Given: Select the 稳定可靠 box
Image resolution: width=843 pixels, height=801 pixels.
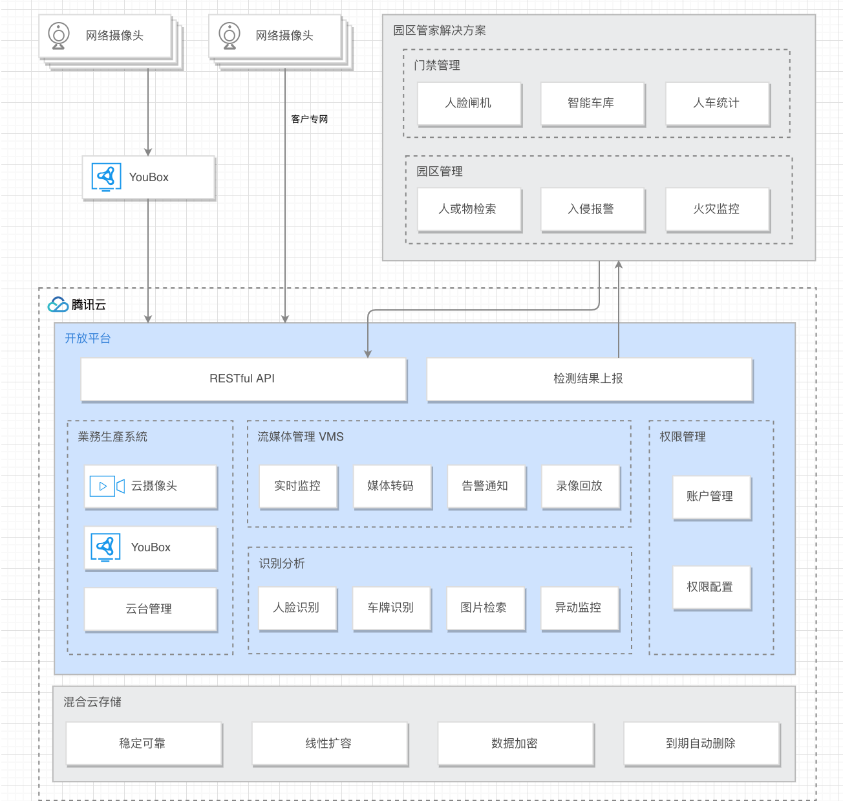Looking at the screenshot, I should 144,743.
